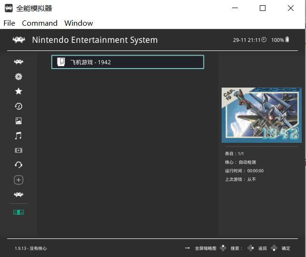
Task: Open Favorites star tab in sidebar
Action: tap(19, 91)
